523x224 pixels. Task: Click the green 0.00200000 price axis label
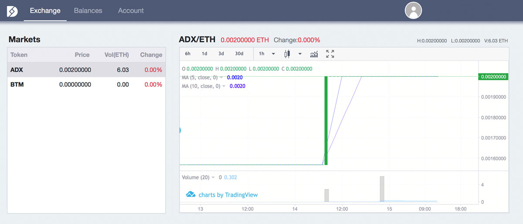point(493,76)
